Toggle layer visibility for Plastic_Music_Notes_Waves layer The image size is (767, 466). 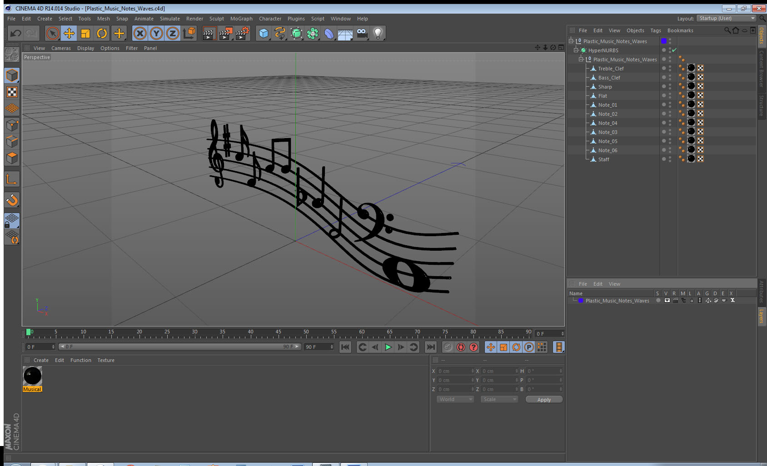[667, 300]
